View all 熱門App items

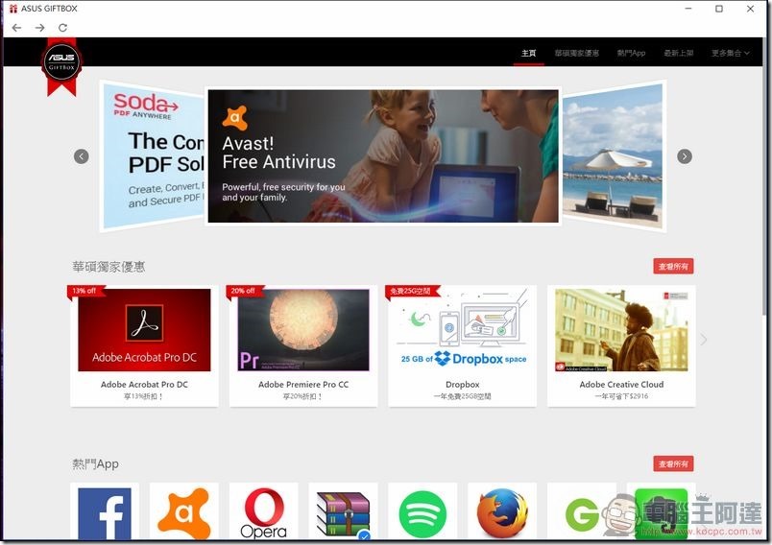pyautogui.click(x=673, y=463)
